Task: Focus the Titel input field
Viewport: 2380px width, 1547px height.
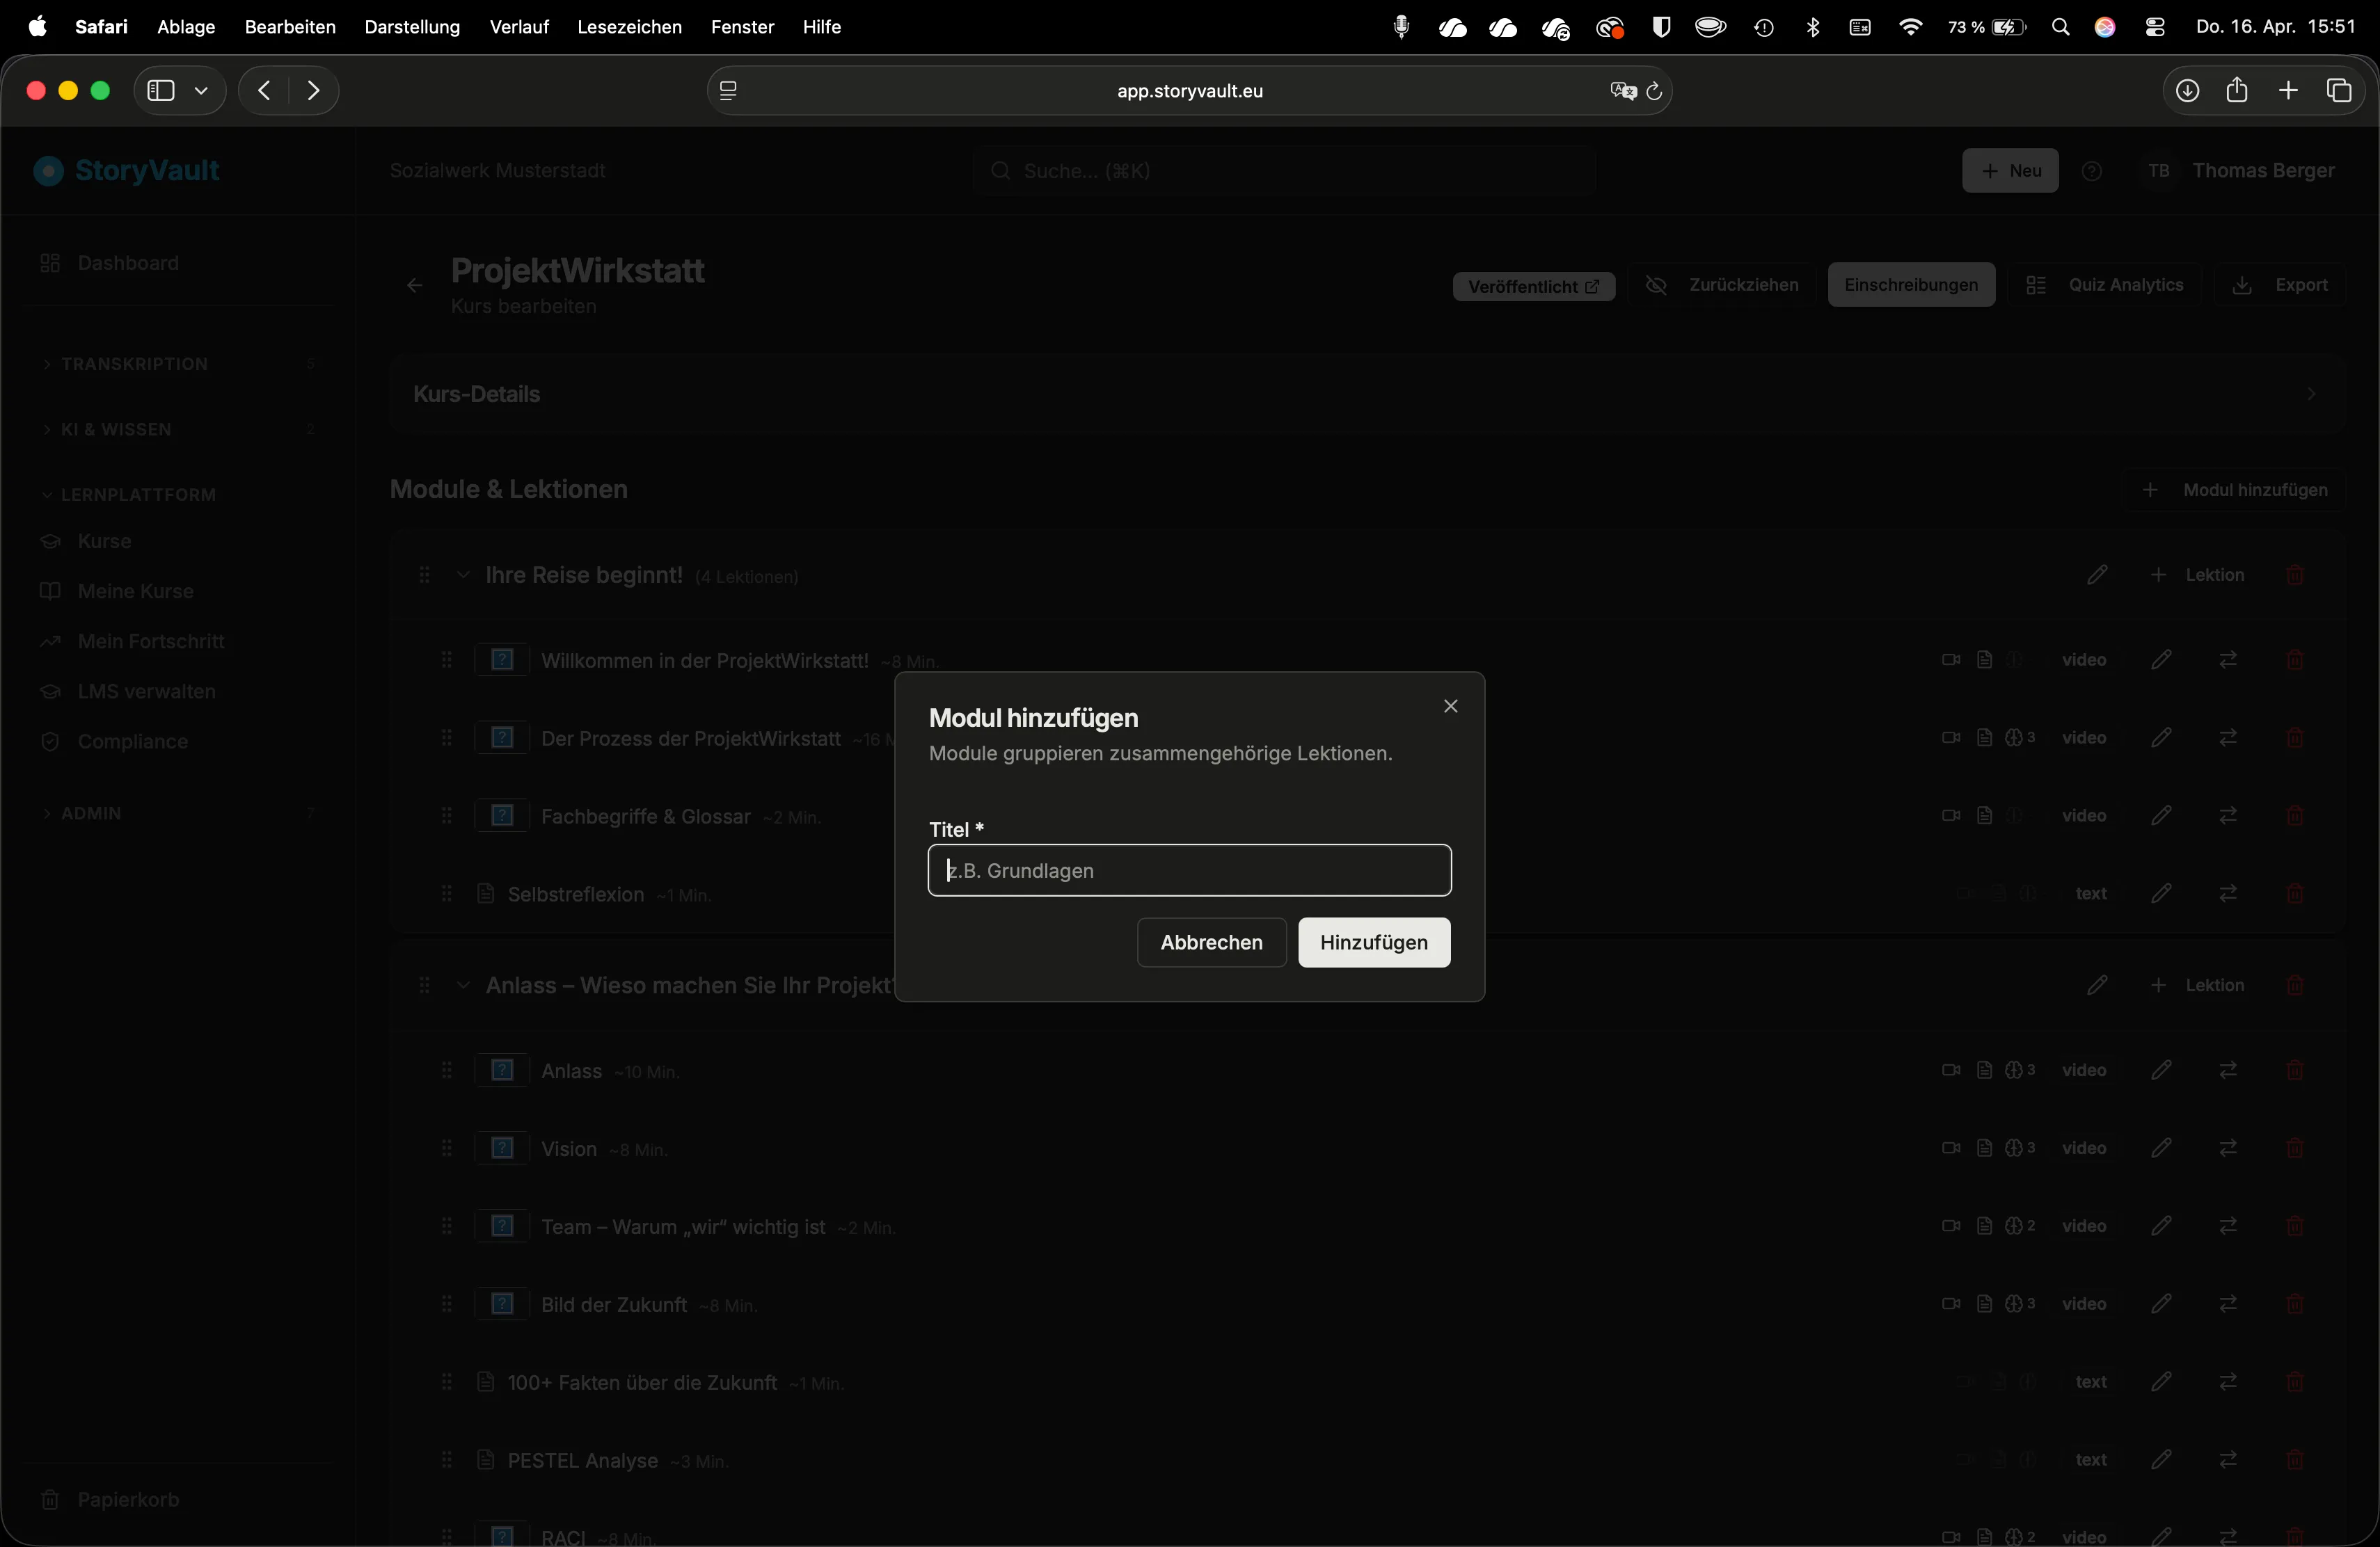Action: (1189, 869)
